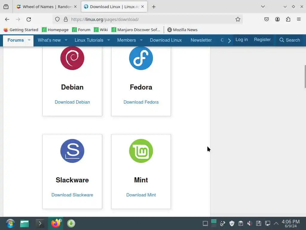Expand the What's new dropdown arrow
This screenshot has width=306, height=230.
click(66, 40)
